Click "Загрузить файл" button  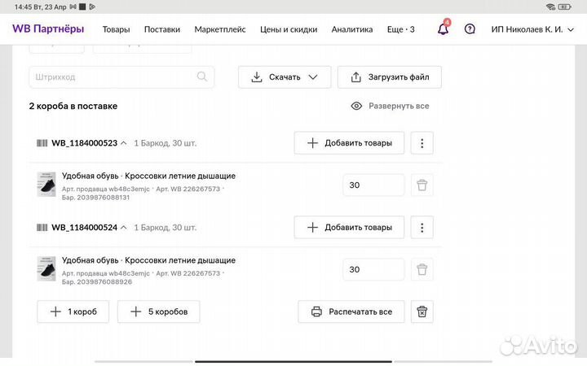(389, 77)
